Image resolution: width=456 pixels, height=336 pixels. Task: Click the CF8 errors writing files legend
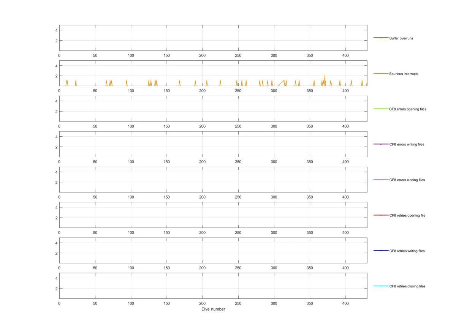(x=407, y=145)
